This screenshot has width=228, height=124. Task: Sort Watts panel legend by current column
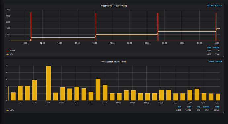tap(216, 47)
